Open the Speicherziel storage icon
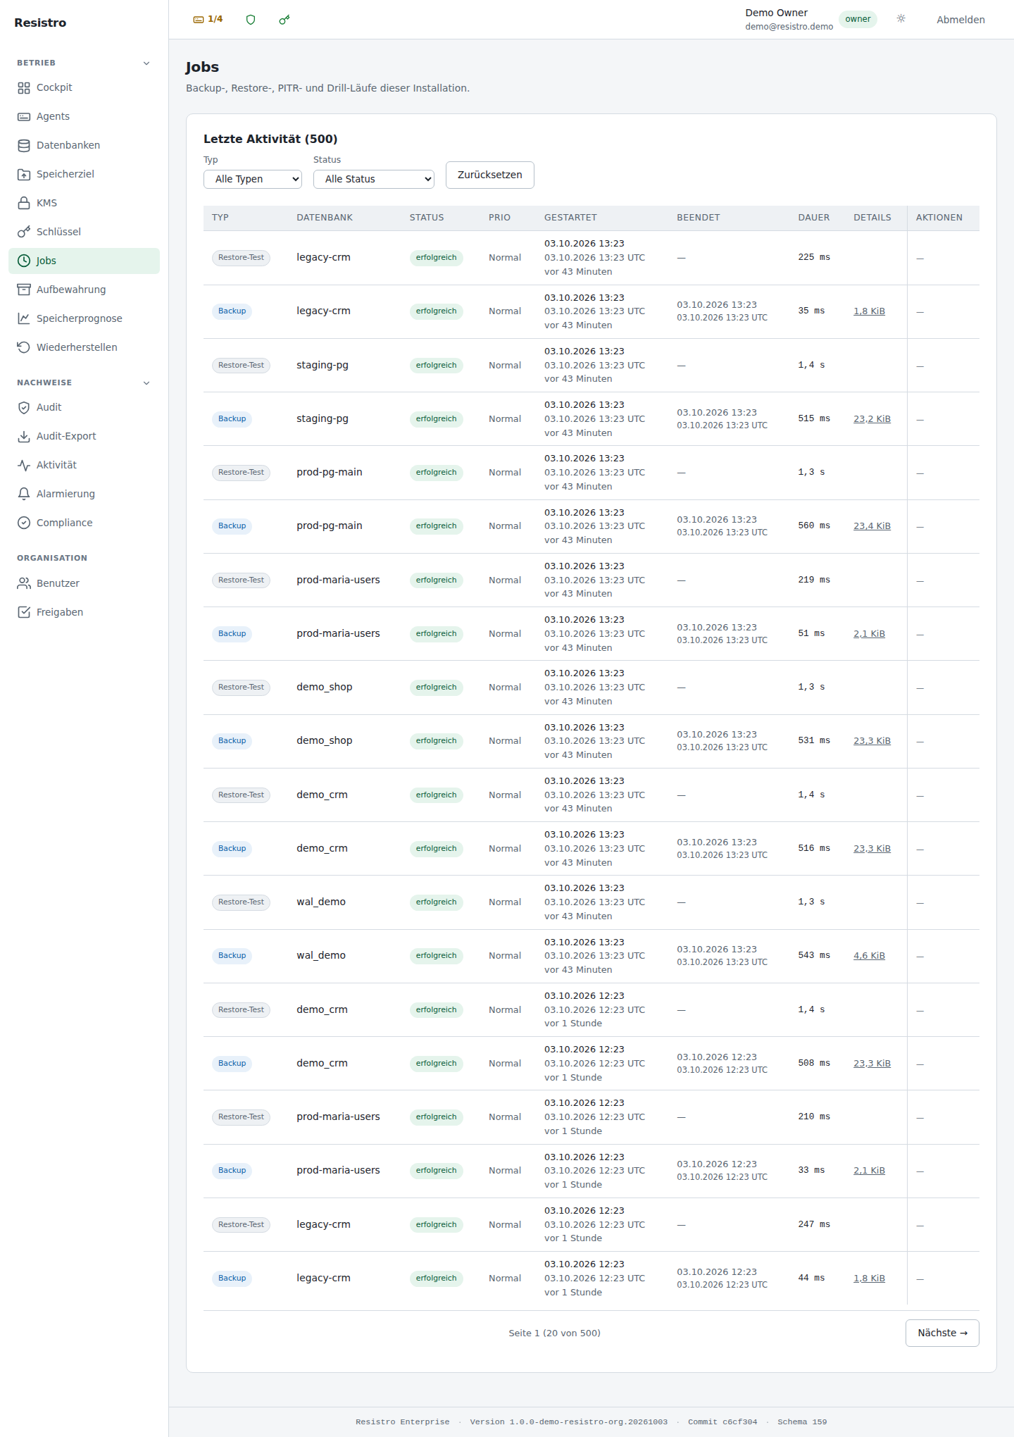This screenshot has width=1014, height=1437. [24, 175]
